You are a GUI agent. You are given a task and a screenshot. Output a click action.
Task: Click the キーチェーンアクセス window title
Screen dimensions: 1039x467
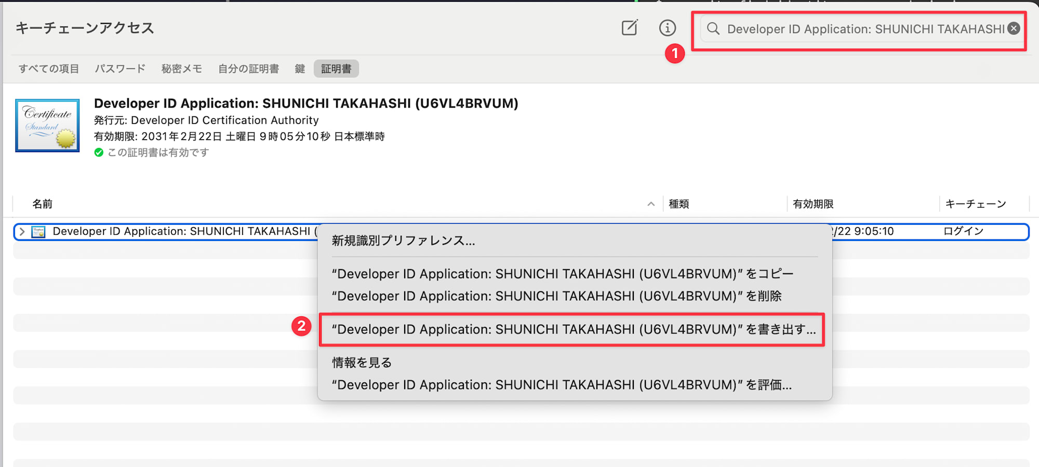click(x=85, y=28)
